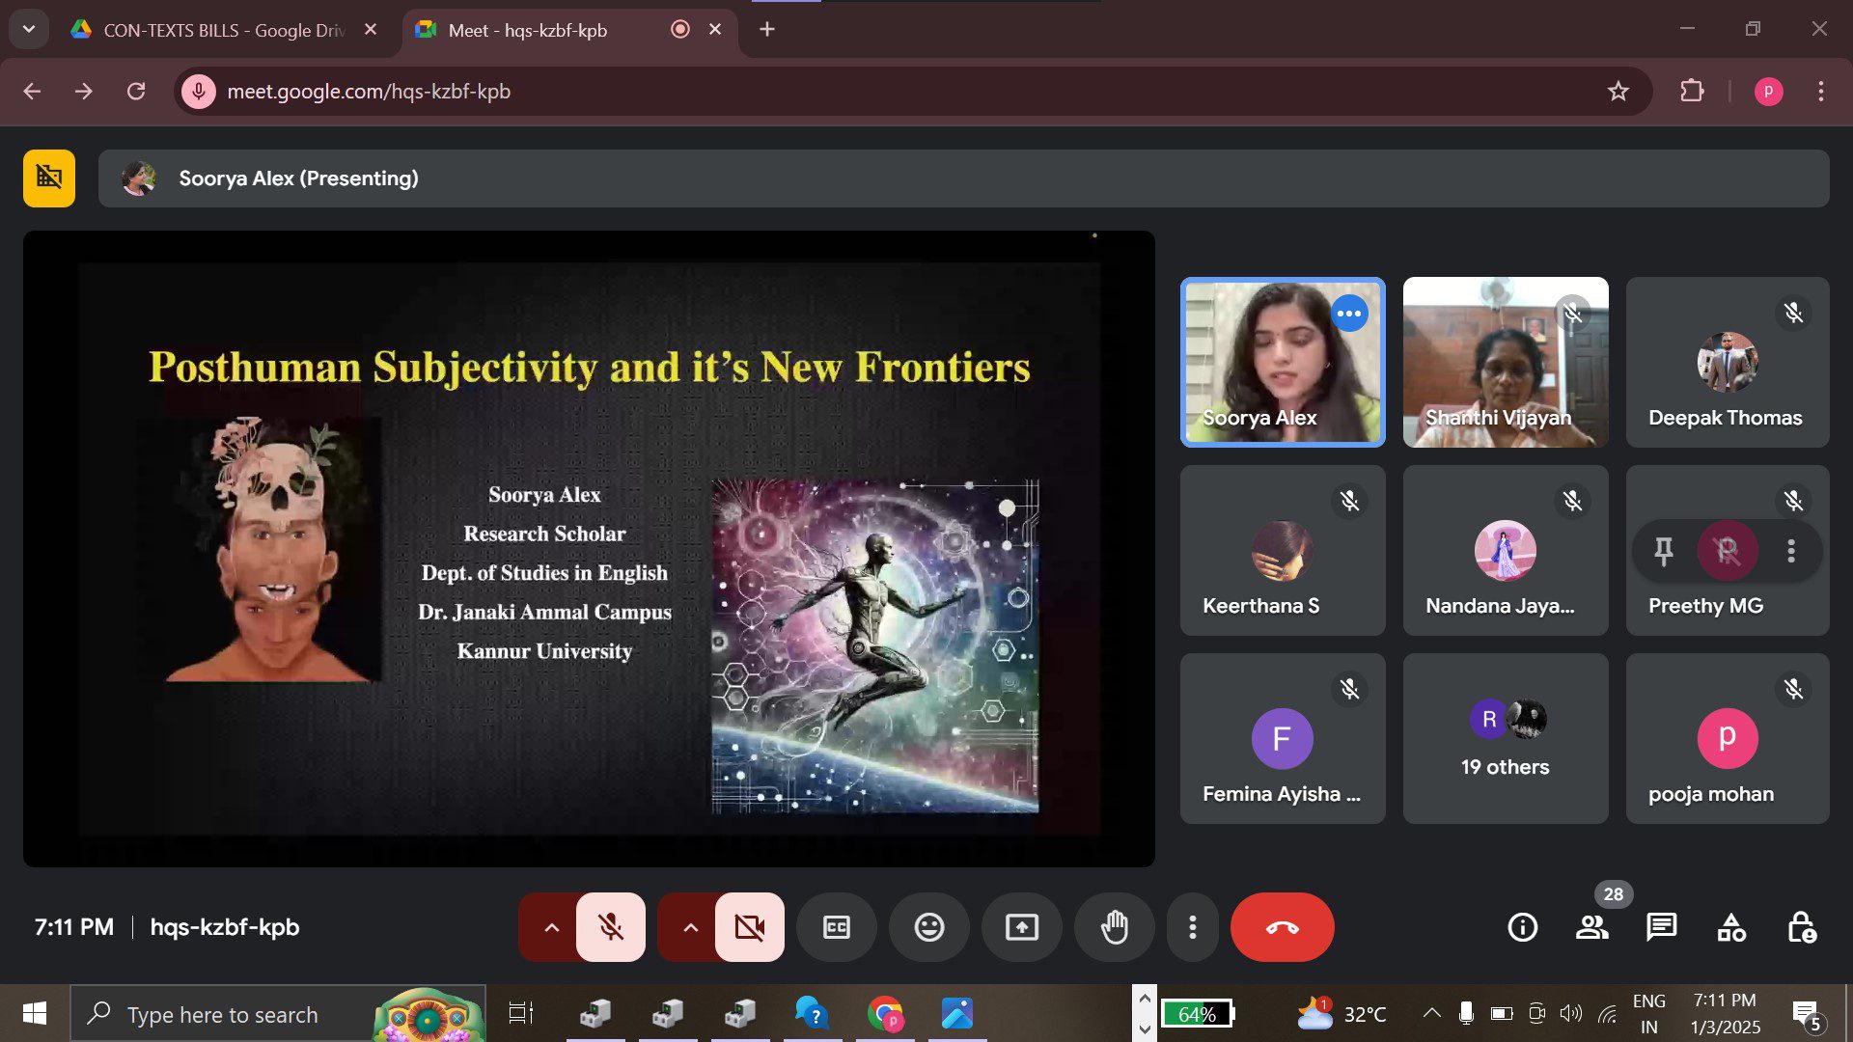
Task: Expand audio settings arrow beside microphone
Action: coord(551,927)
